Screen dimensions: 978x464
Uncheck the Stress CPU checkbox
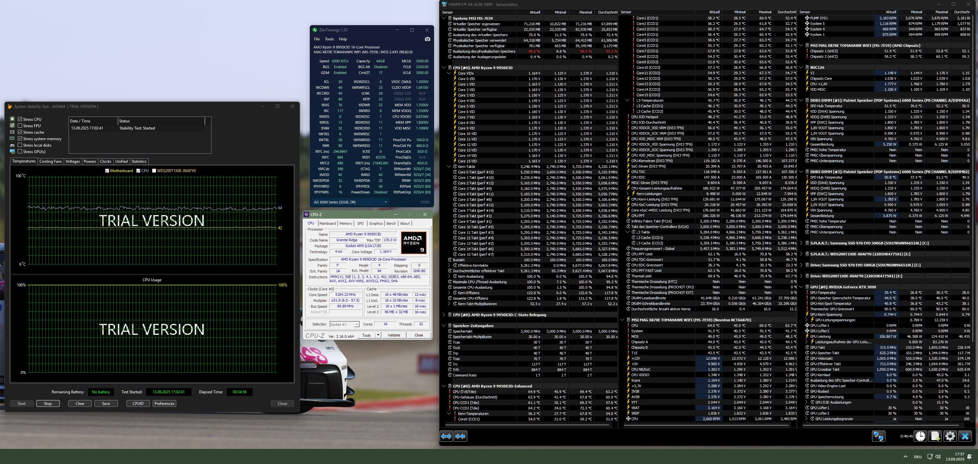[x=20, y=119]
